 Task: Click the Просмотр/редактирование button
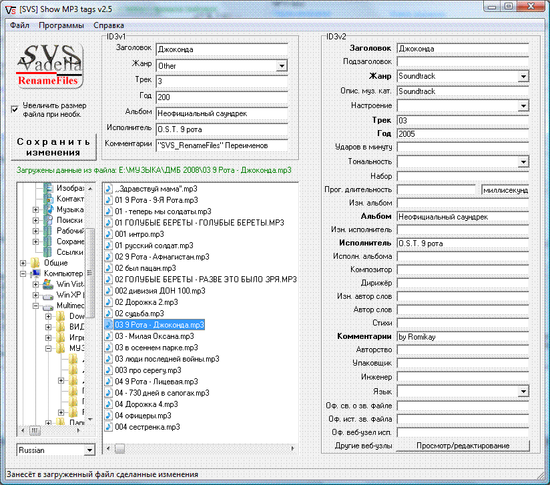[x=463, y=446]
